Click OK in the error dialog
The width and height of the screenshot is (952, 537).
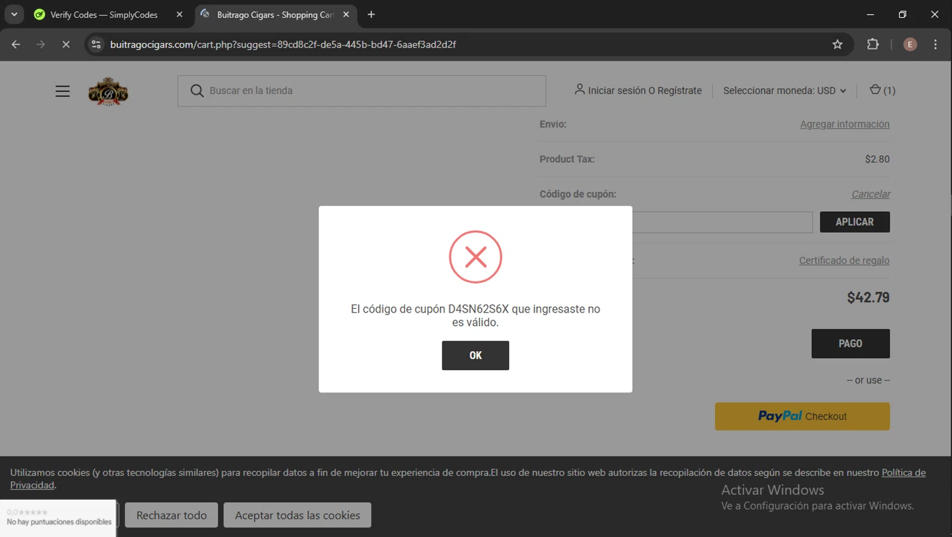475,356
